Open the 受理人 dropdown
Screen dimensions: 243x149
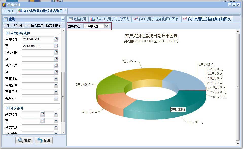coord(56,98)
